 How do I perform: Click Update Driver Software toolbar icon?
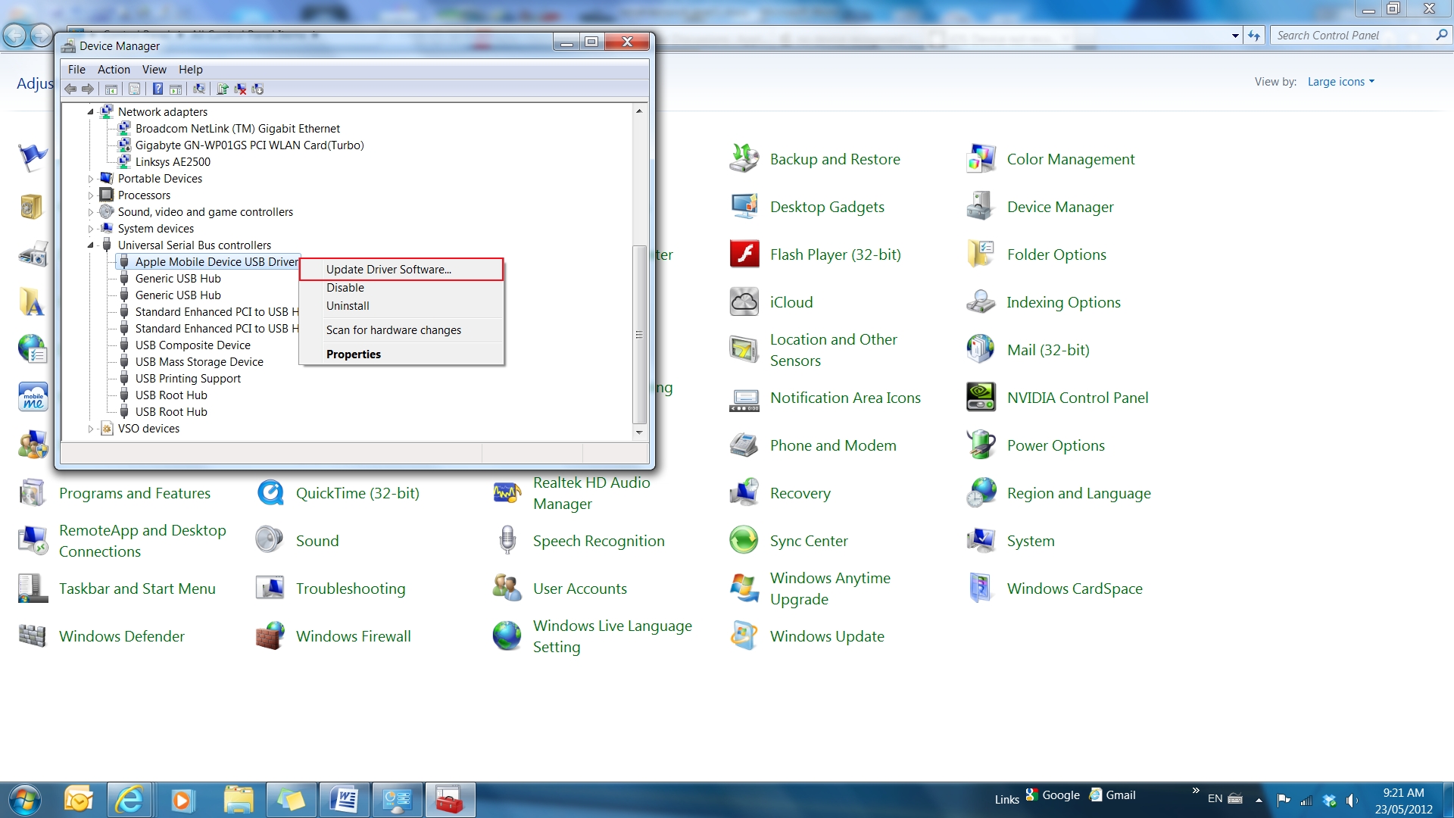(223, 89)
